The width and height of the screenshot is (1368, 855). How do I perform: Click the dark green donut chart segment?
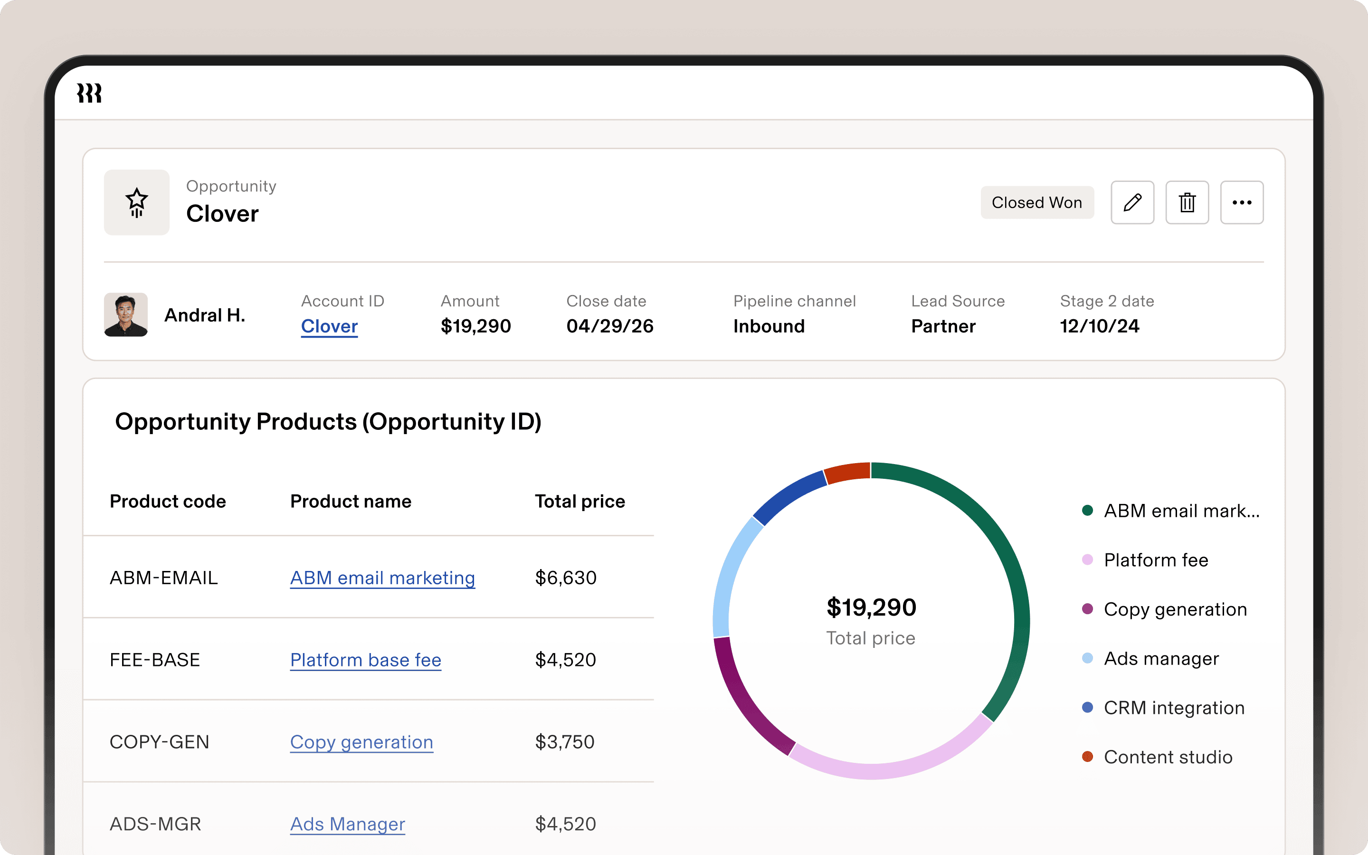[1012, 565]
